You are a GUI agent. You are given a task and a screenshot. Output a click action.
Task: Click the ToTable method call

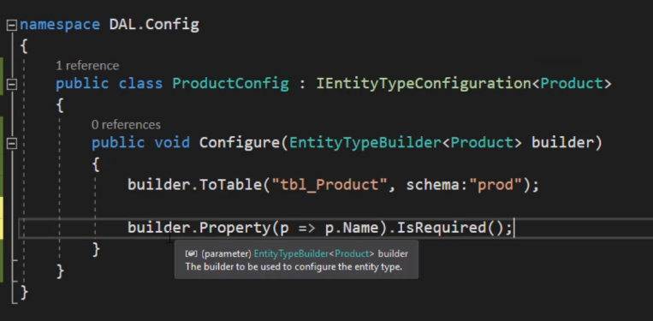230,184
